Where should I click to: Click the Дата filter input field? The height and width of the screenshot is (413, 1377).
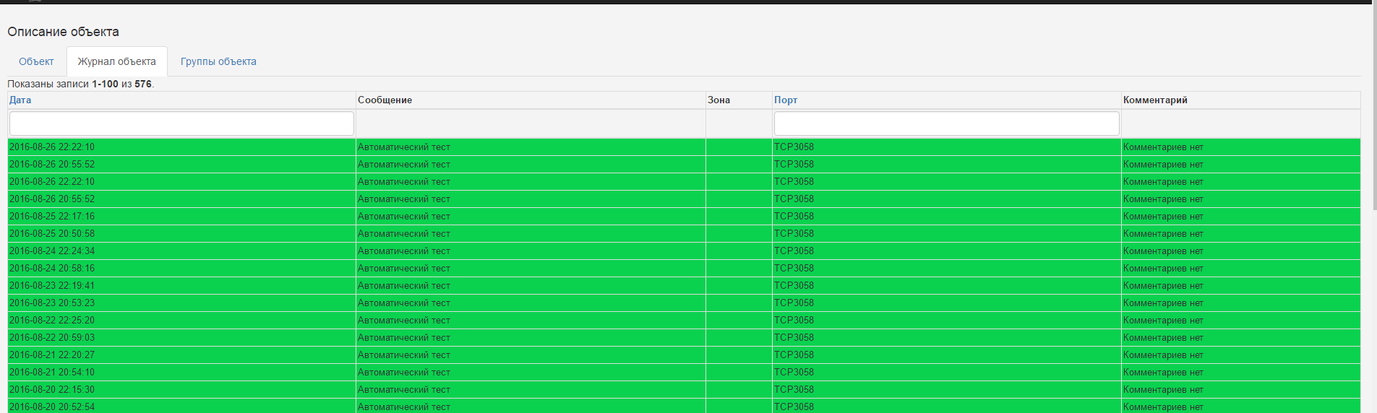(181, 123)
